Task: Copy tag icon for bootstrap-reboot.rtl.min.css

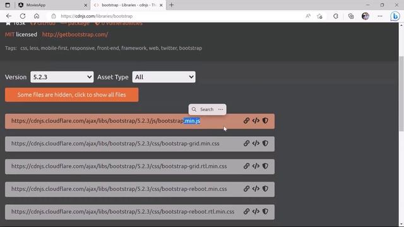Action: pos(256,211)
